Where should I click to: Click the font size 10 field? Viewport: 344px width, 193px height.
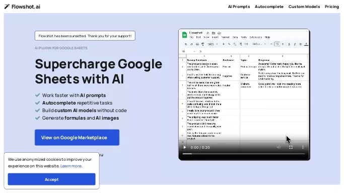point(277,44)
